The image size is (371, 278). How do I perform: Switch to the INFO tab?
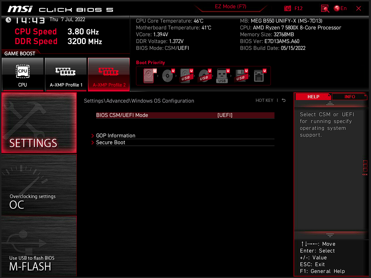(x=349, y=96)
